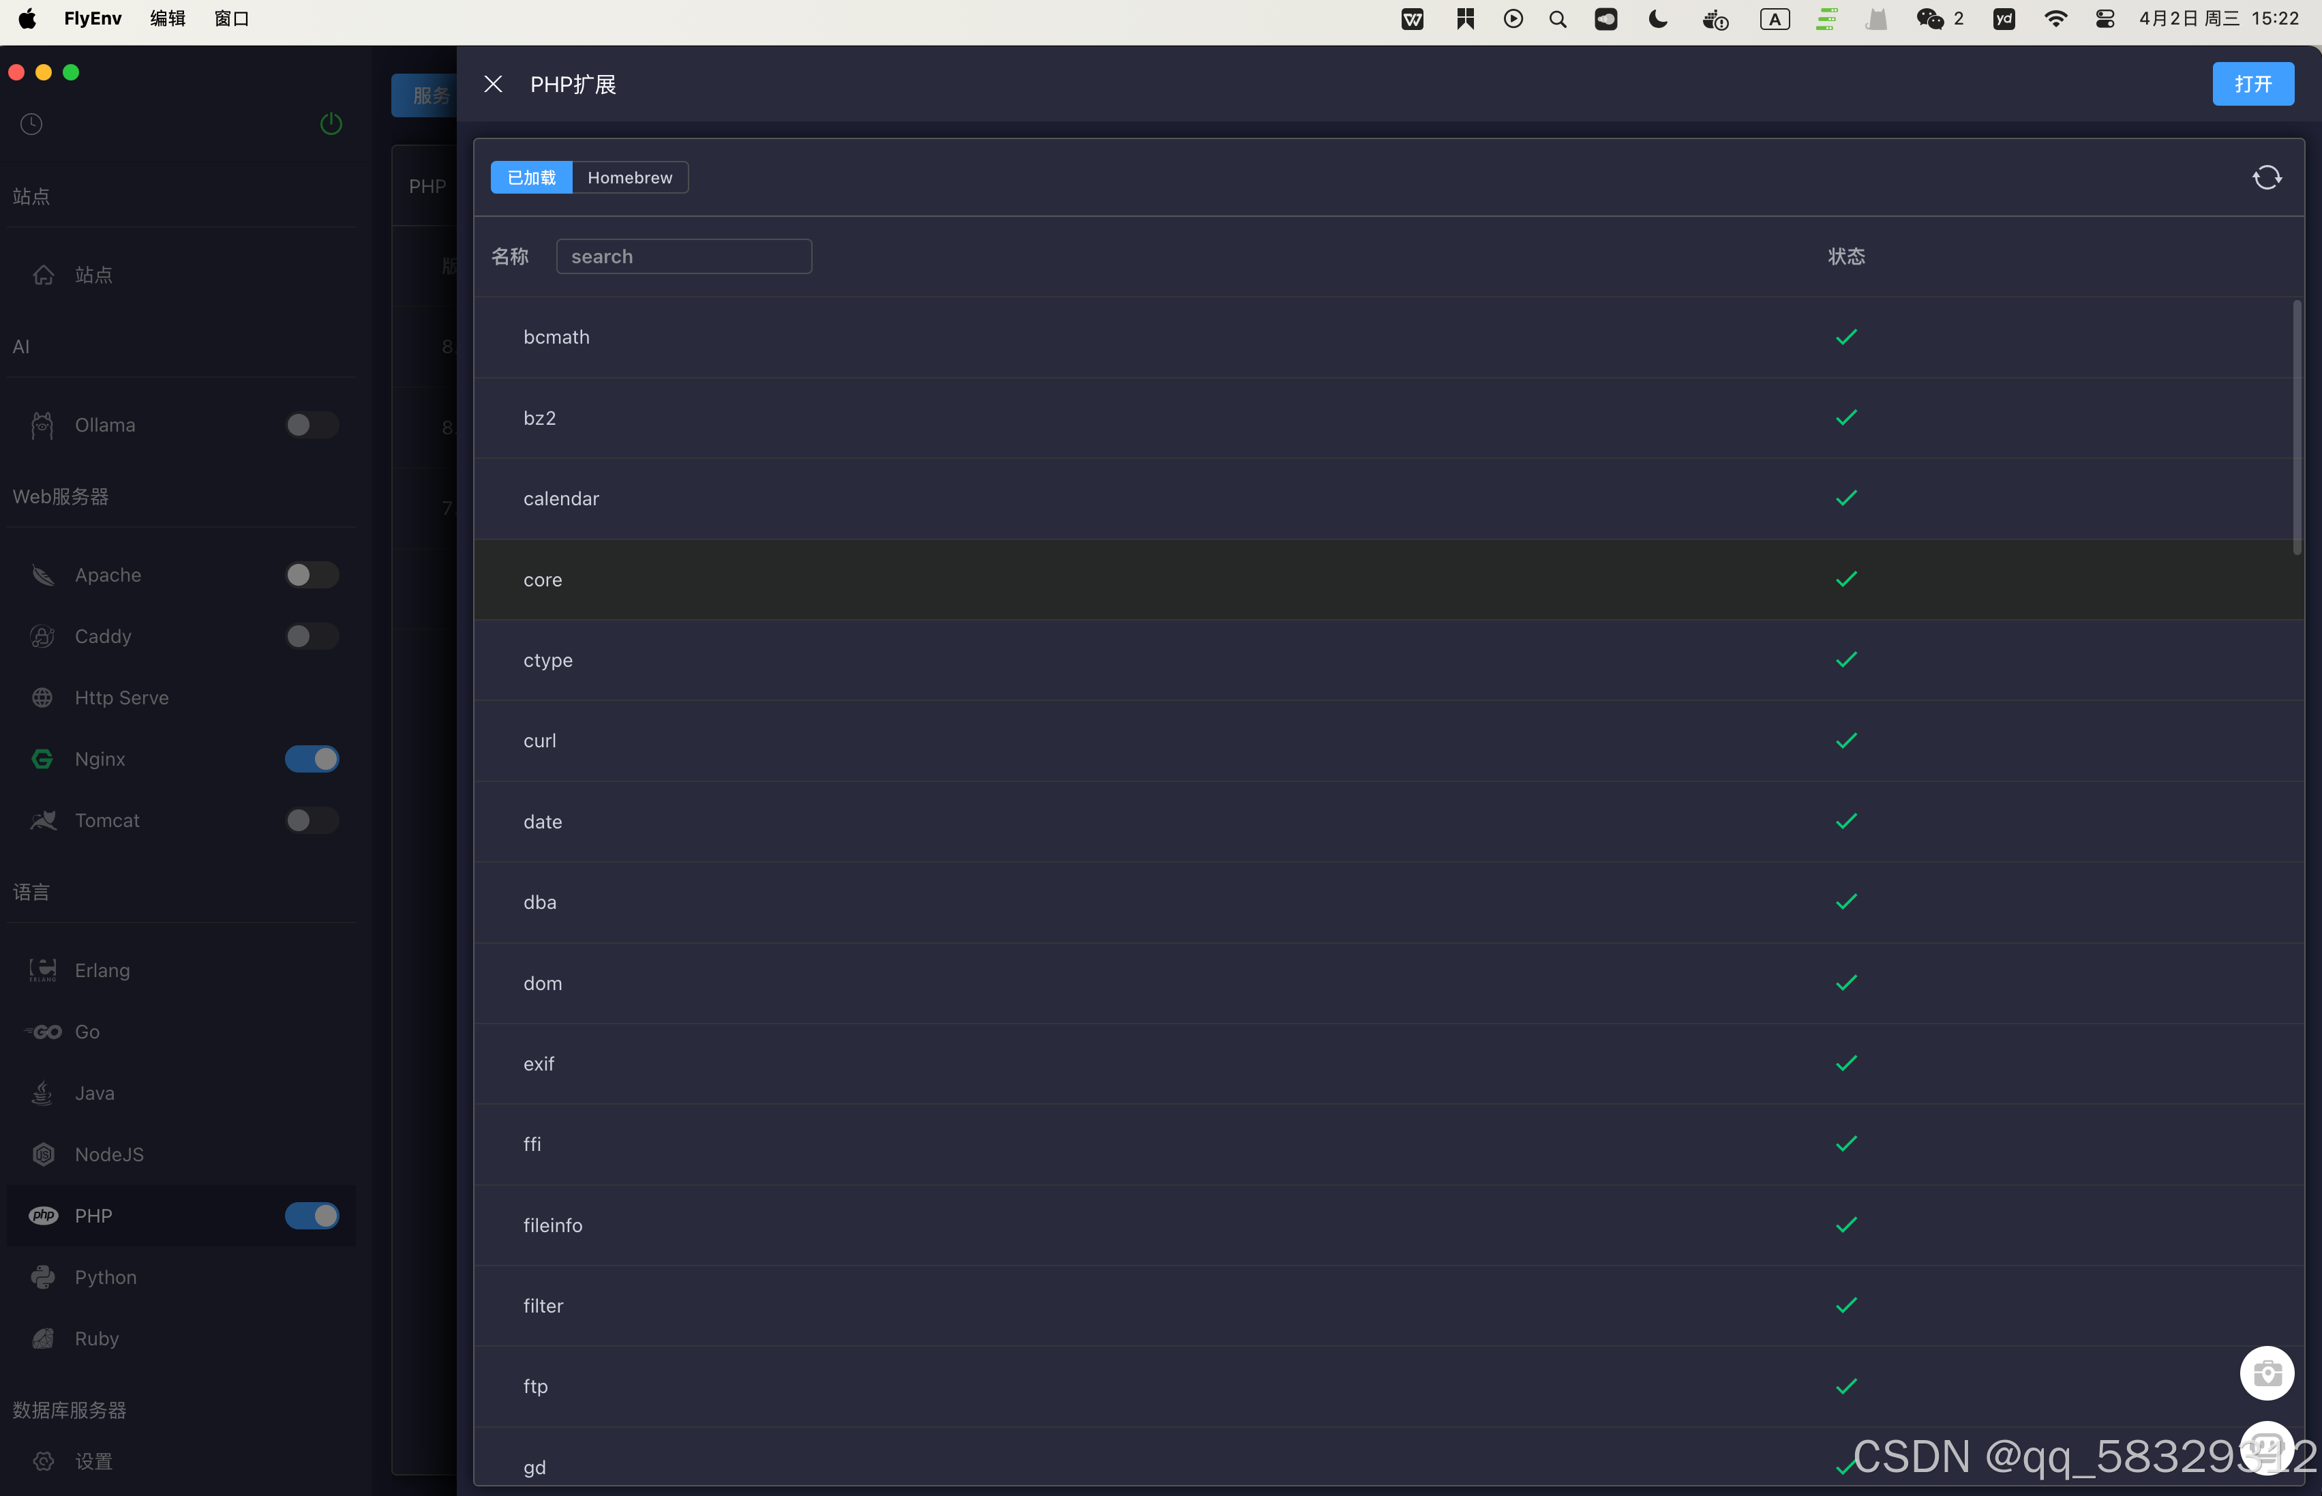This screenshot has width=2322, height=1496.
Task: Click the green power icon in sidebar
Action: click(330, 123)
